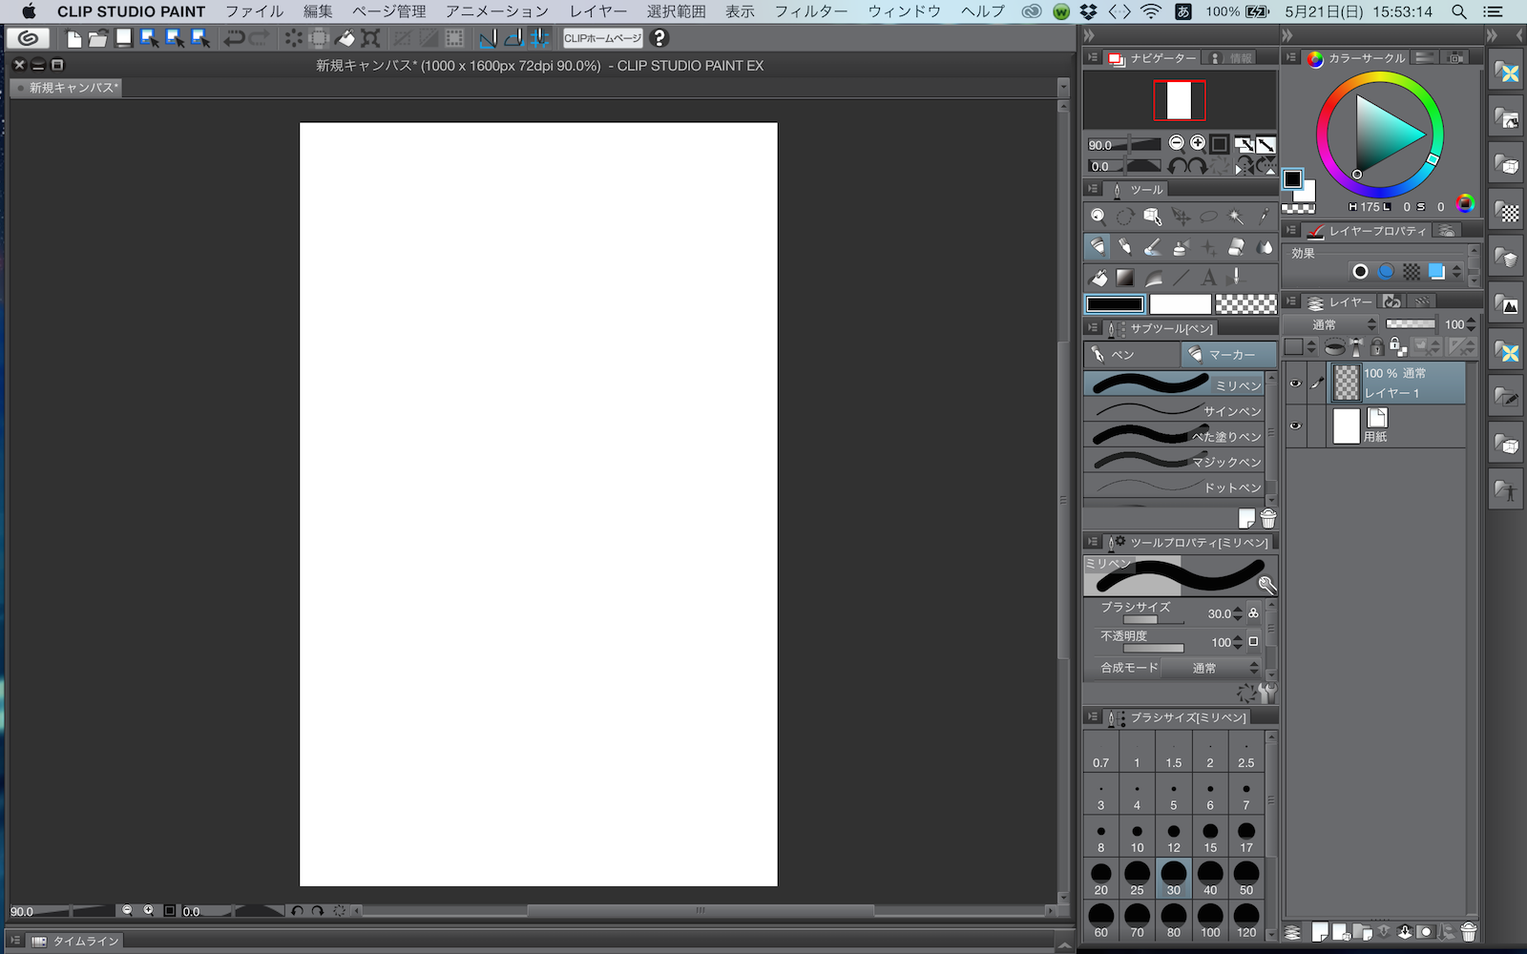Screen dimensions: 1527x954
Task: Select the Auto Select magic wand tool
Action: tap(1236, 217)
